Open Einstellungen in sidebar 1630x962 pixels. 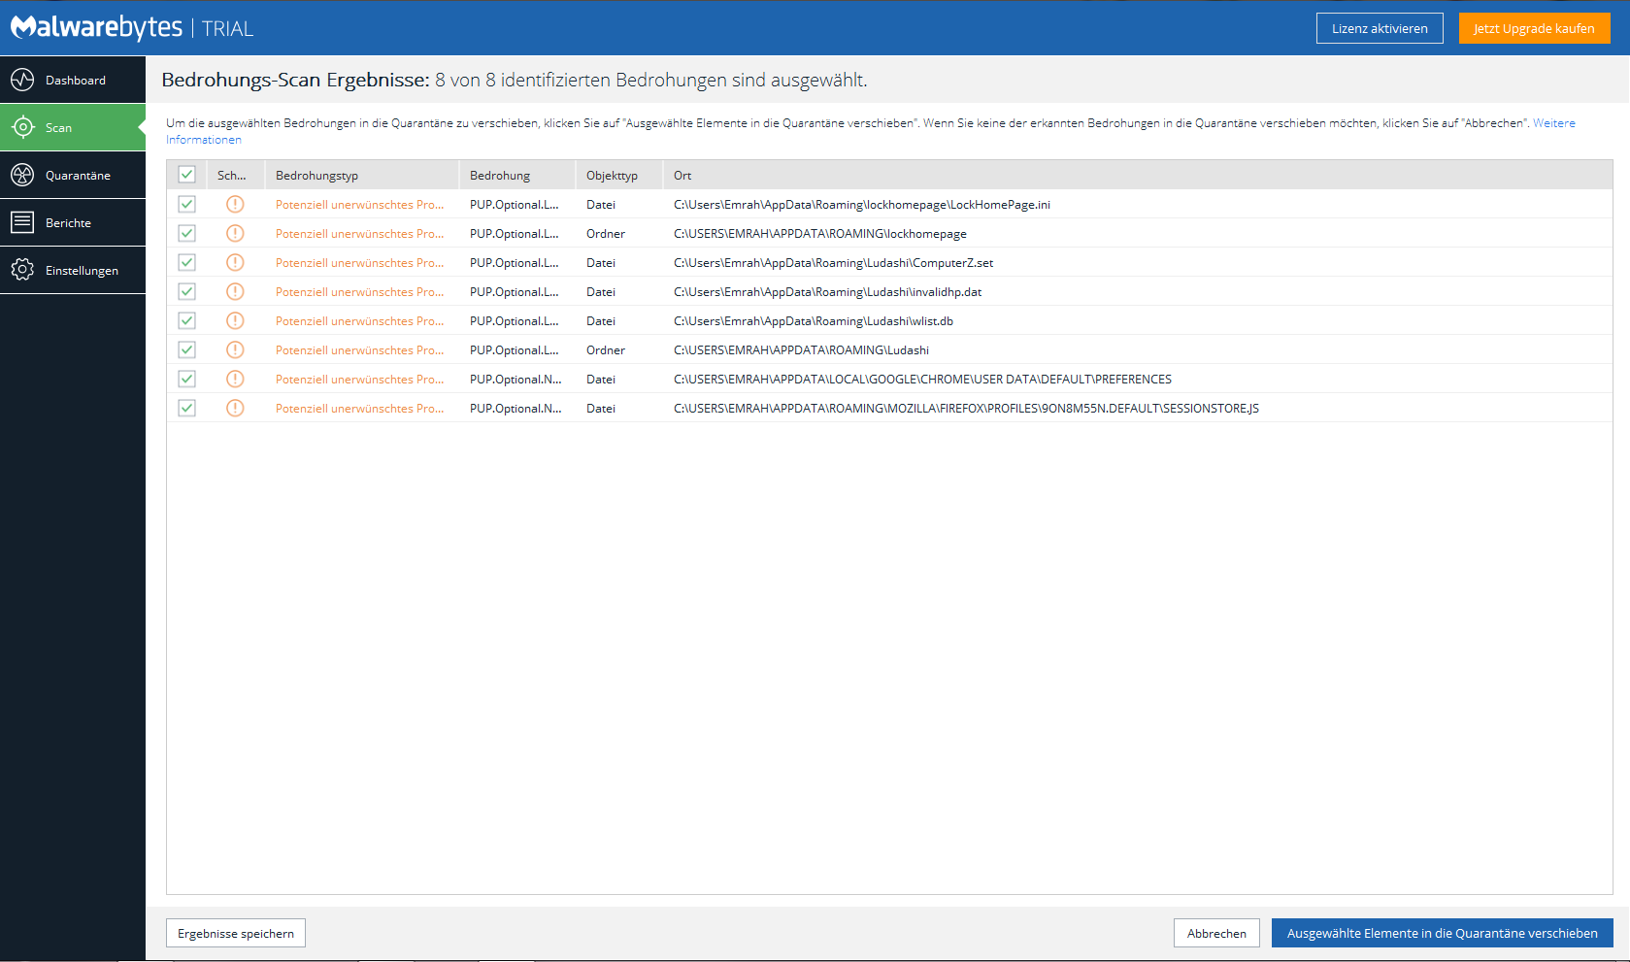[x=73, y=270]
